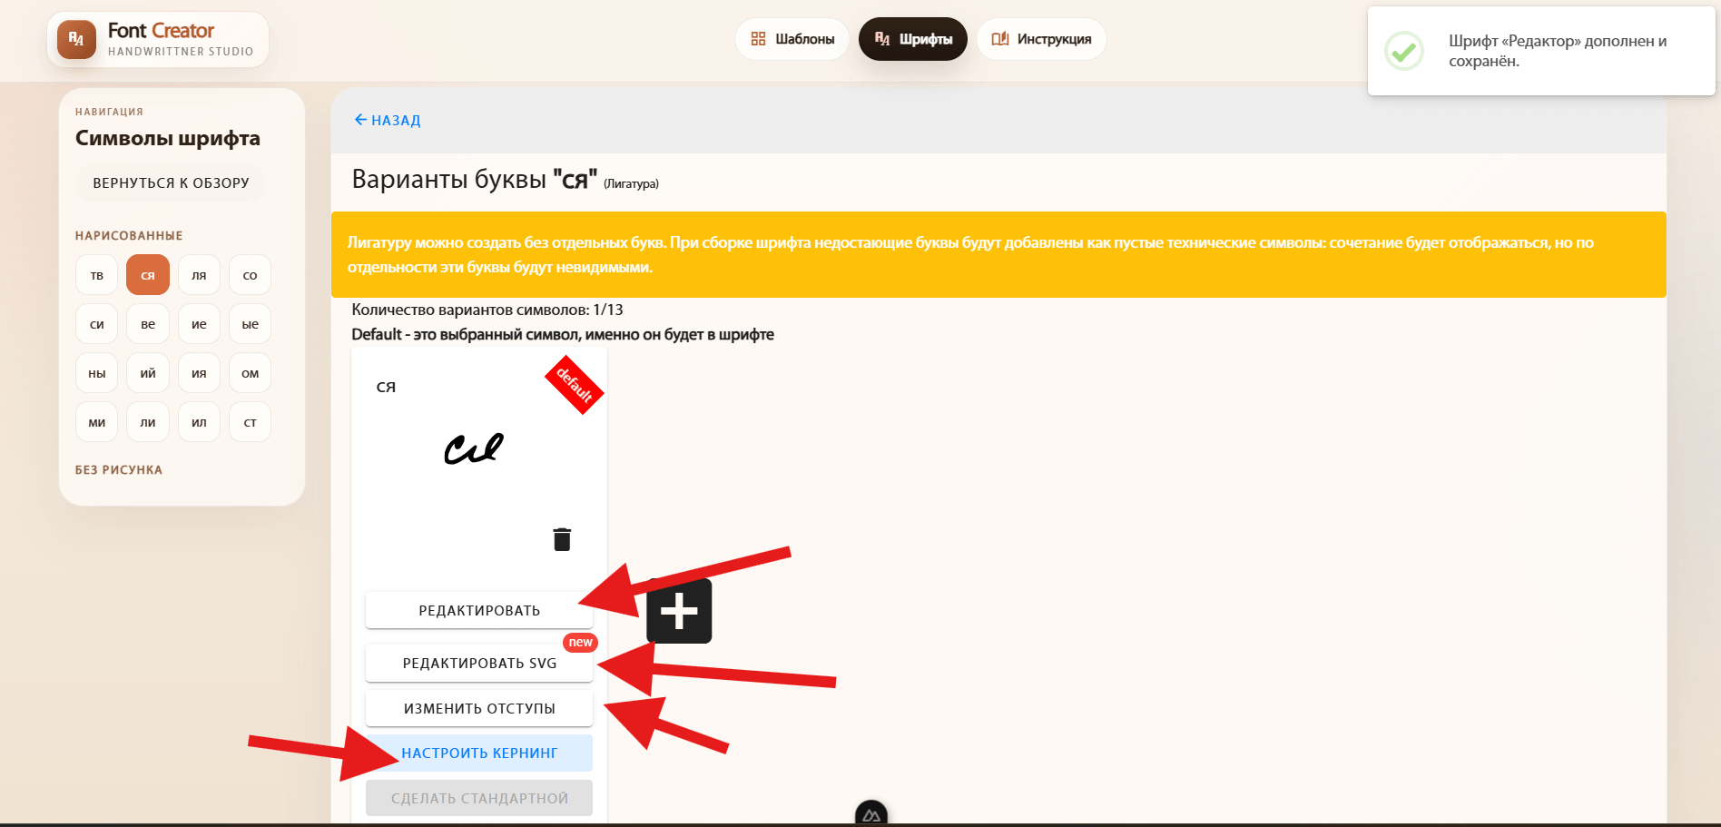
Task: Select the 'ия' ligature chip
Action: tap(199, 373)
